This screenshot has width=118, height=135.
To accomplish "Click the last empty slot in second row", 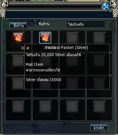I will pos(99,61).
